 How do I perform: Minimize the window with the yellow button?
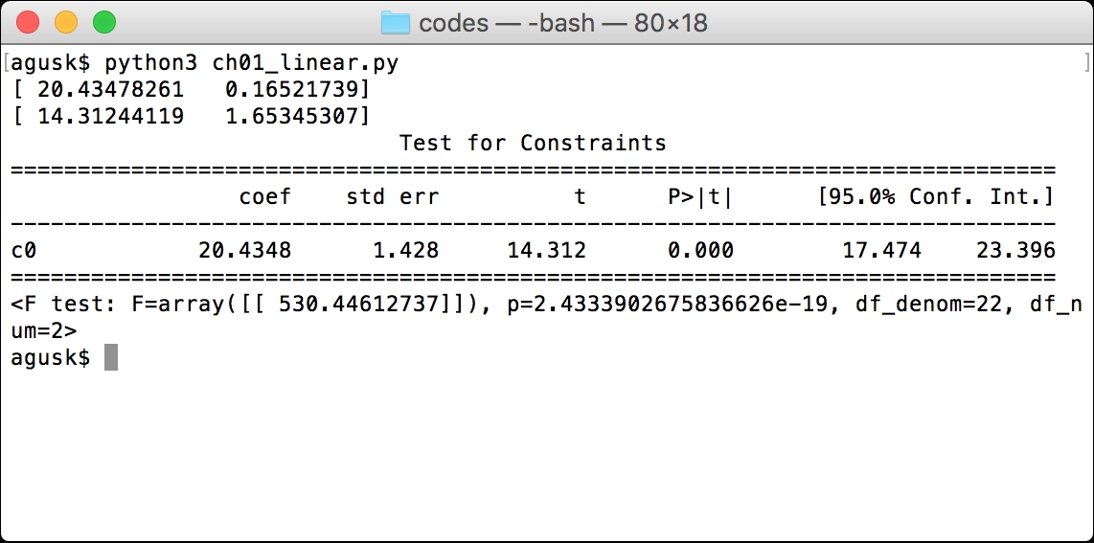click(66, 22)
